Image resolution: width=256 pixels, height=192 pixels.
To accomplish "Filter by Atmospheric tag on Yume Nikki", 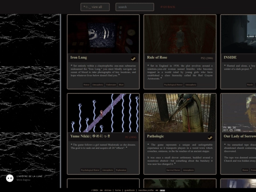I will click(108, 170).
